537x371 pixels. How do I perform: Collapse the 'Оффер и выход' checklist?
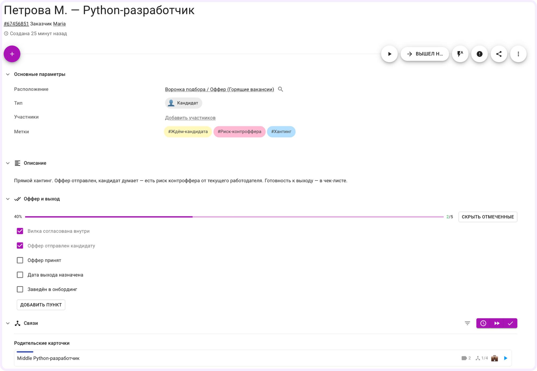click(x=8, y=199)
